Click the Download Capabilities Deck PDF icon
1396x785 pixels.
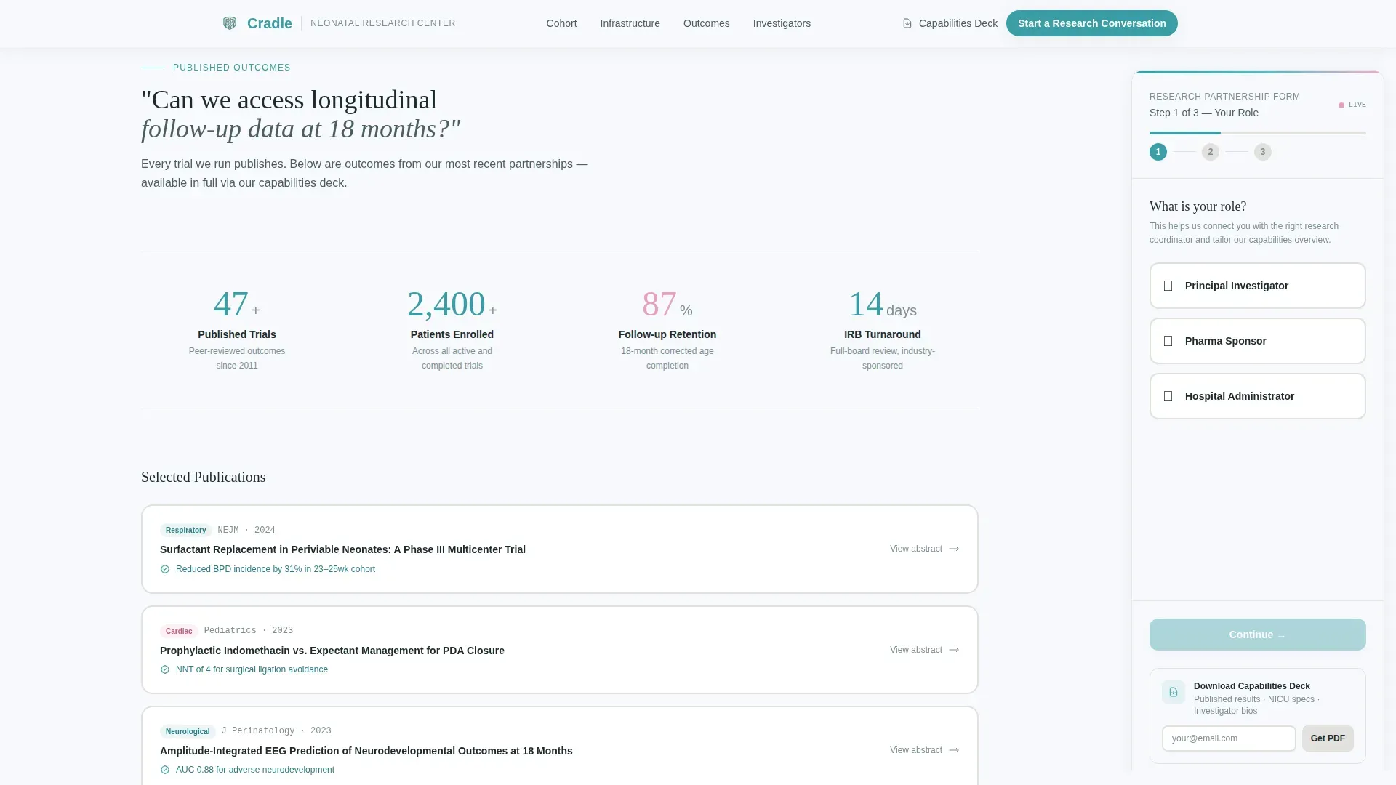[x=1174, y=692]
